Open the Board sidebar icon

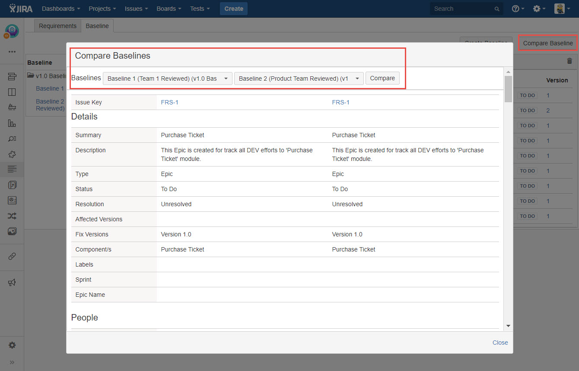12,92
